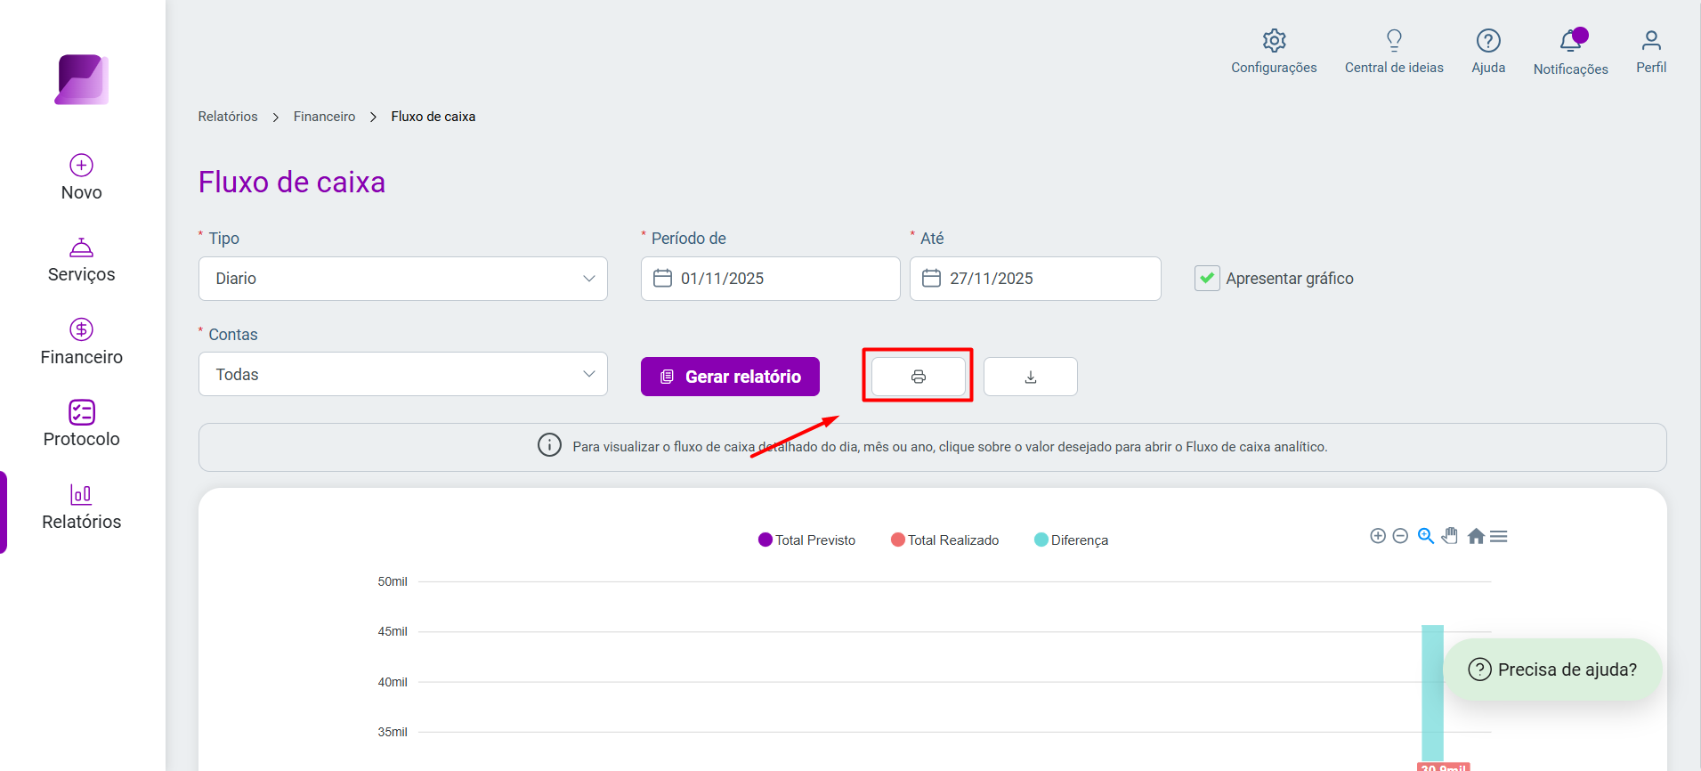1701x771 pixels.
Task: Open calendar icon for 27/11/2025
Action: click(932, 279)
